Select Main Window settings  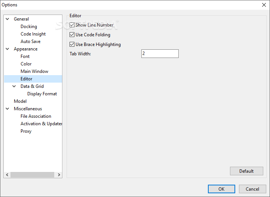point(34,71)
